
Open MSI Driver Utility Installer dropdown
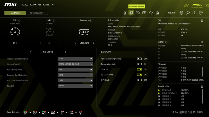pyautogui.click(x=76, y=80)
